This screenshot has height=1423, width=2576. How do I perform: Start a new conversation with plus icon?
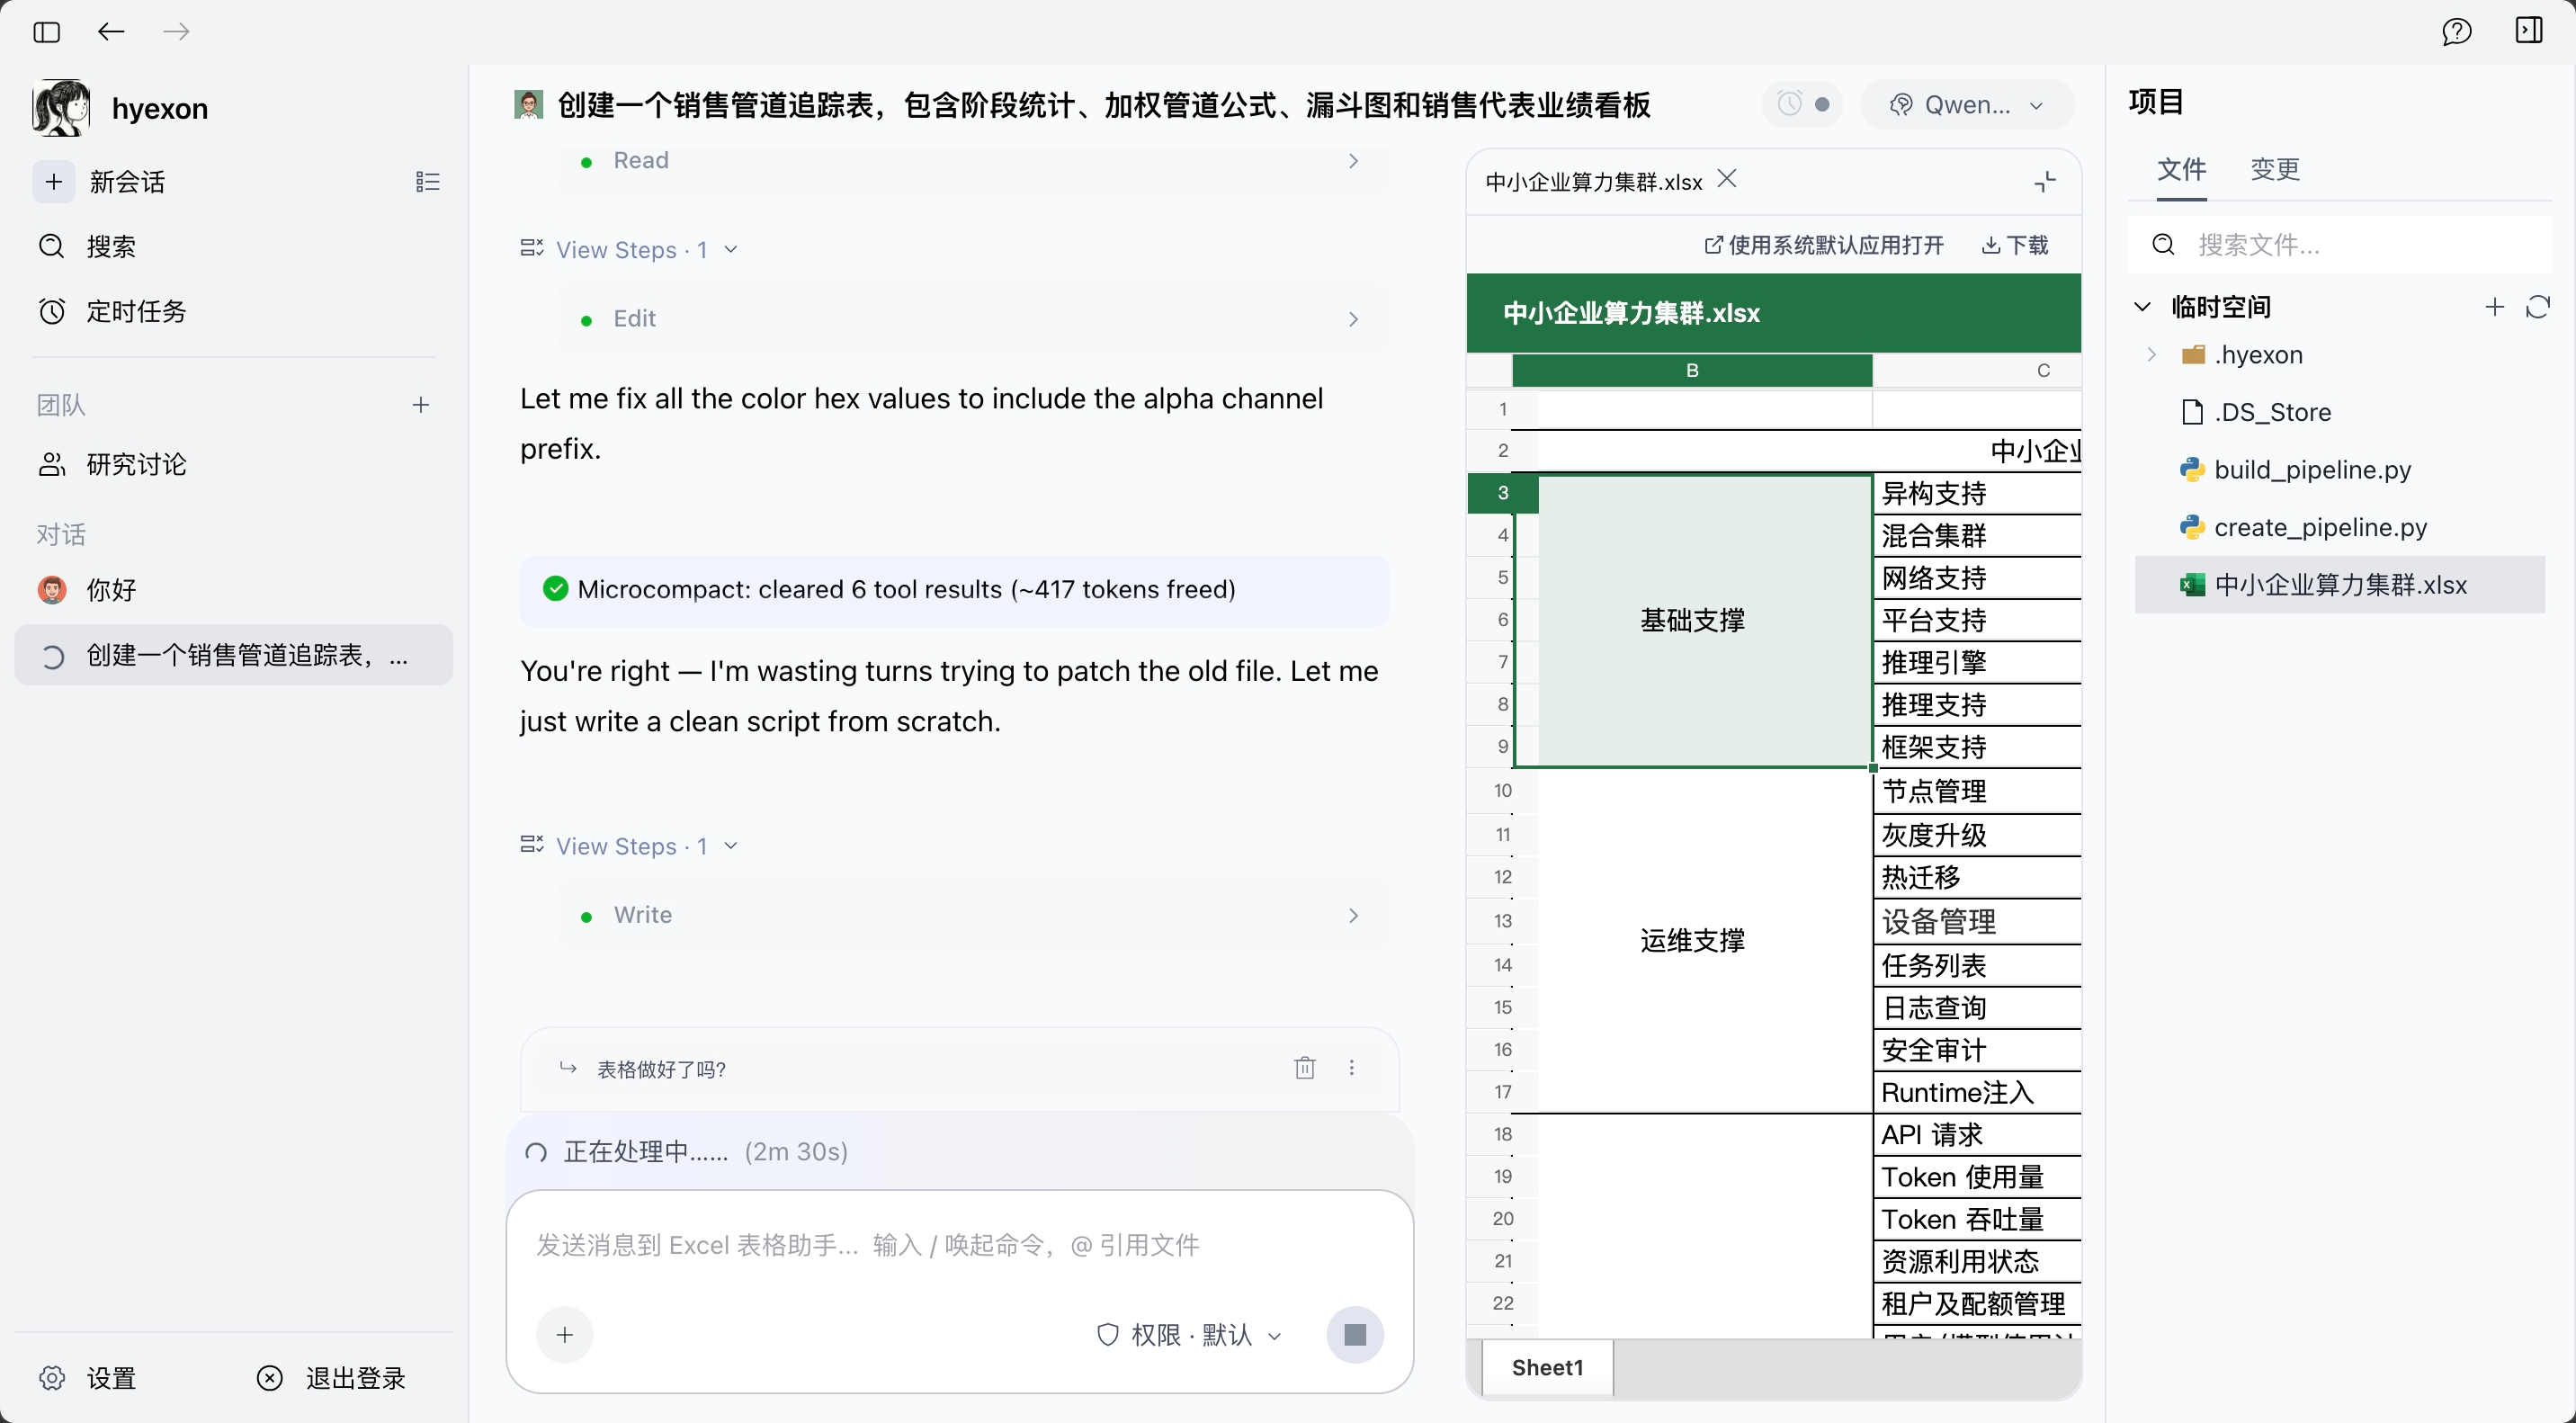tap(54, 182)
